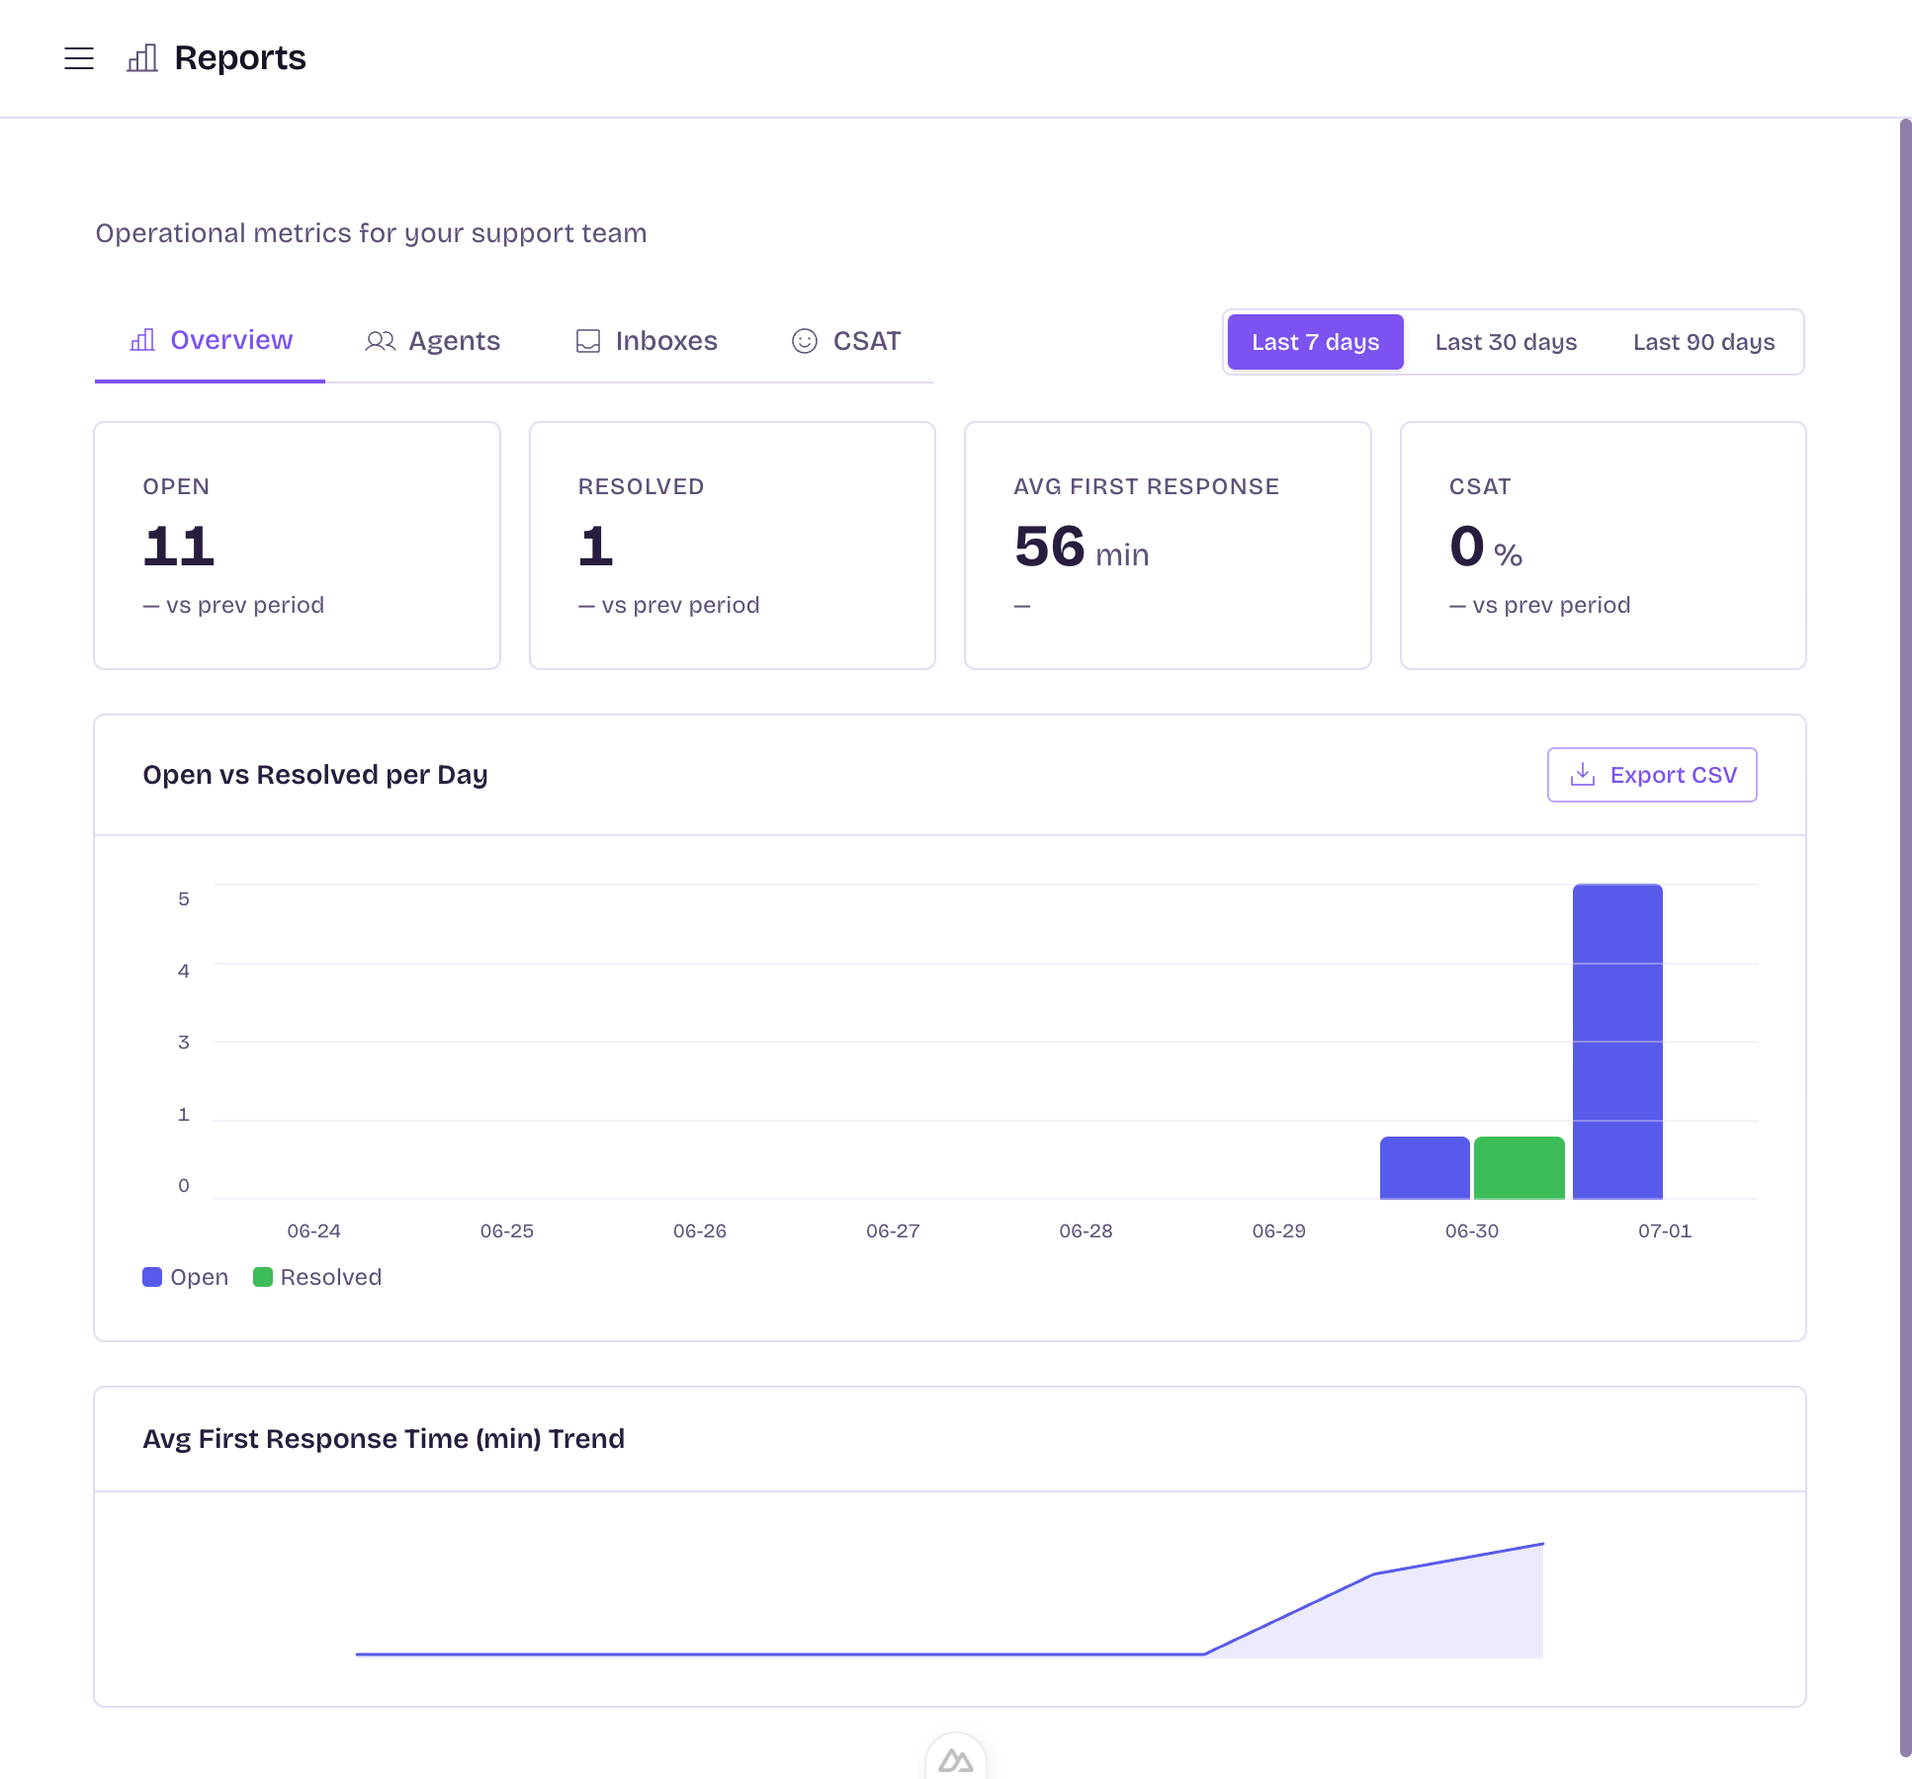
Task: Click the Nuxt logo badge at page bottom
Action: (955, 1759)
